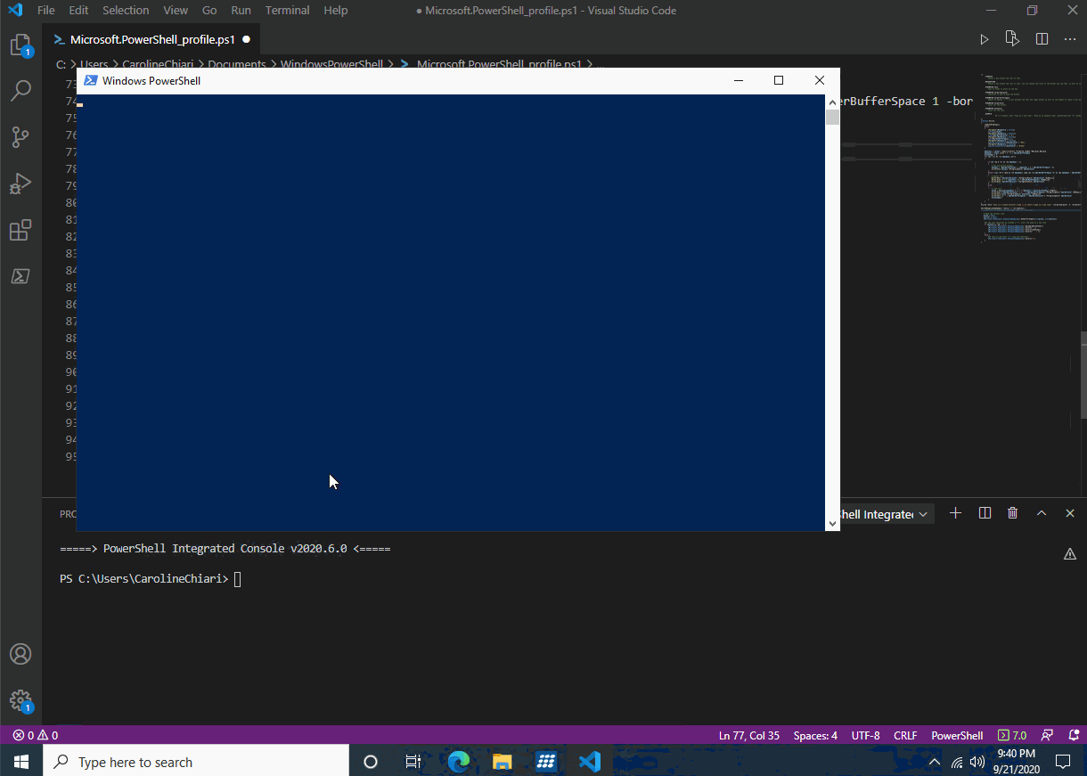Image resolution: width=1087 pixels, height=776 pixels.
Task: Show hidden system tray icons
Action: pos(935,763)
